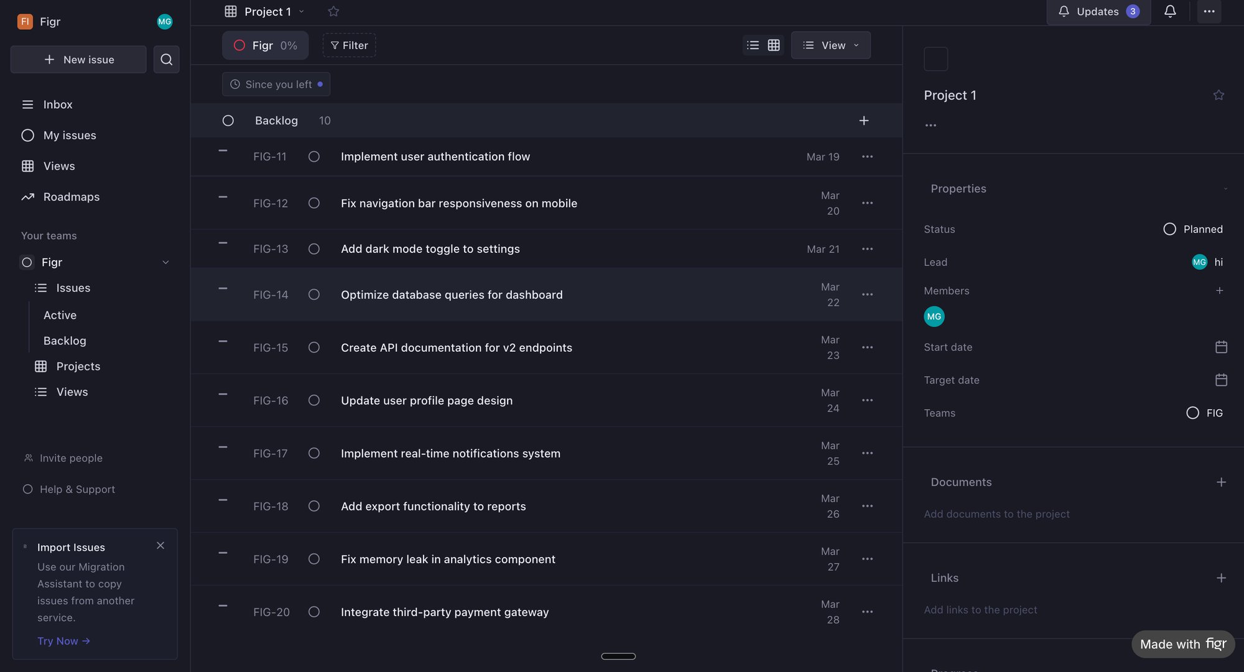Open the Roadmaps section
This screenshot has width=1244, height=672.
(71, 196)
